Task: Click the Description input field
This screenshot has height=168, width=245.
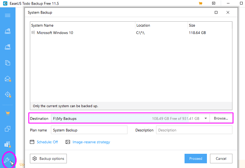Action: pyautogui.click(x=194, y=130)
